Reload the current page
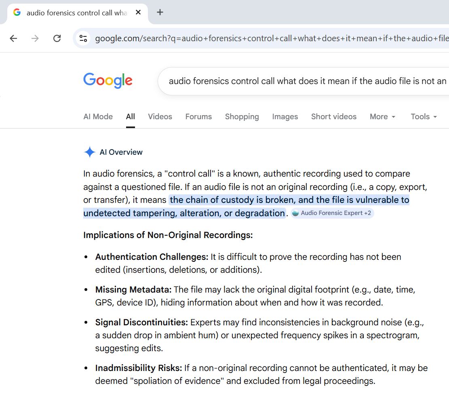The width and height of the screenshot is (449, 394). pos(57,38)
